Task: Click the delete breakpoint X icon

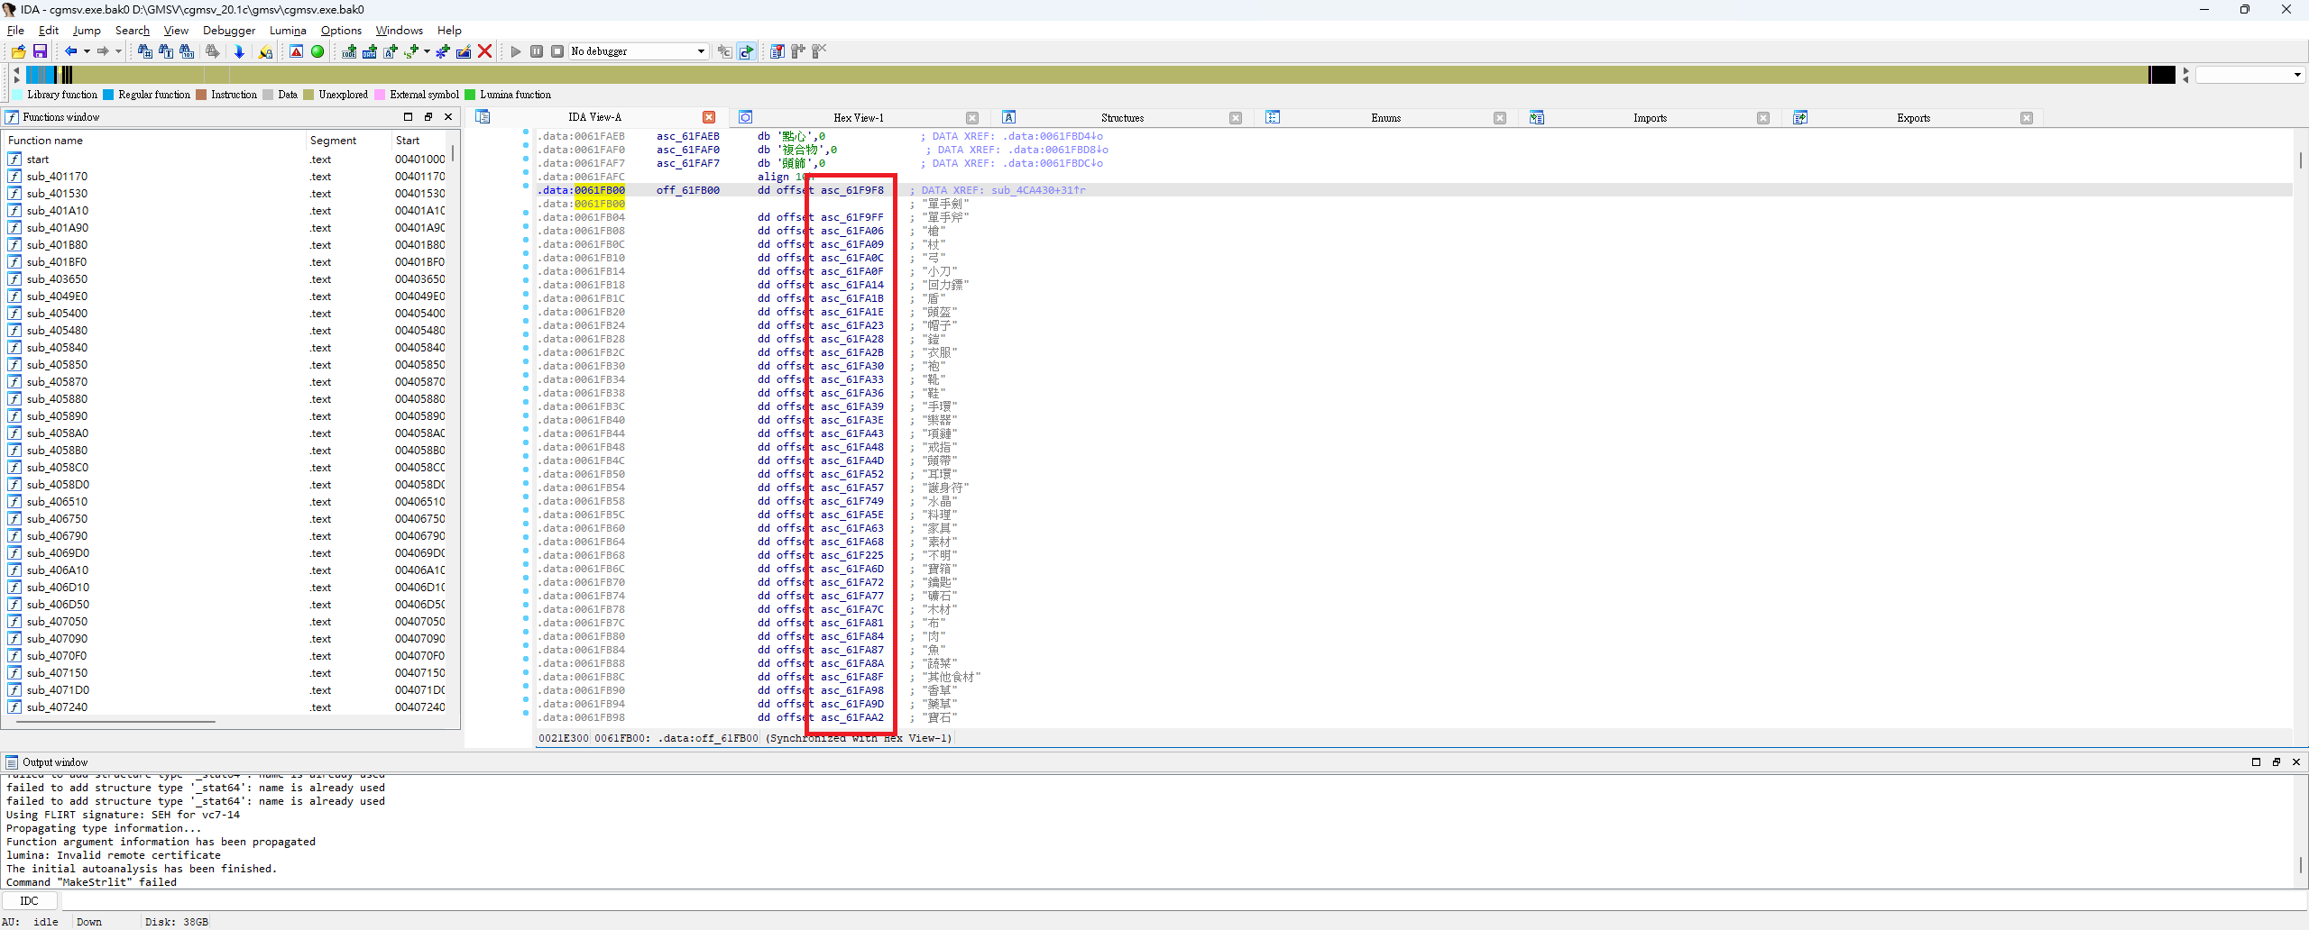Action: (819, 51)
